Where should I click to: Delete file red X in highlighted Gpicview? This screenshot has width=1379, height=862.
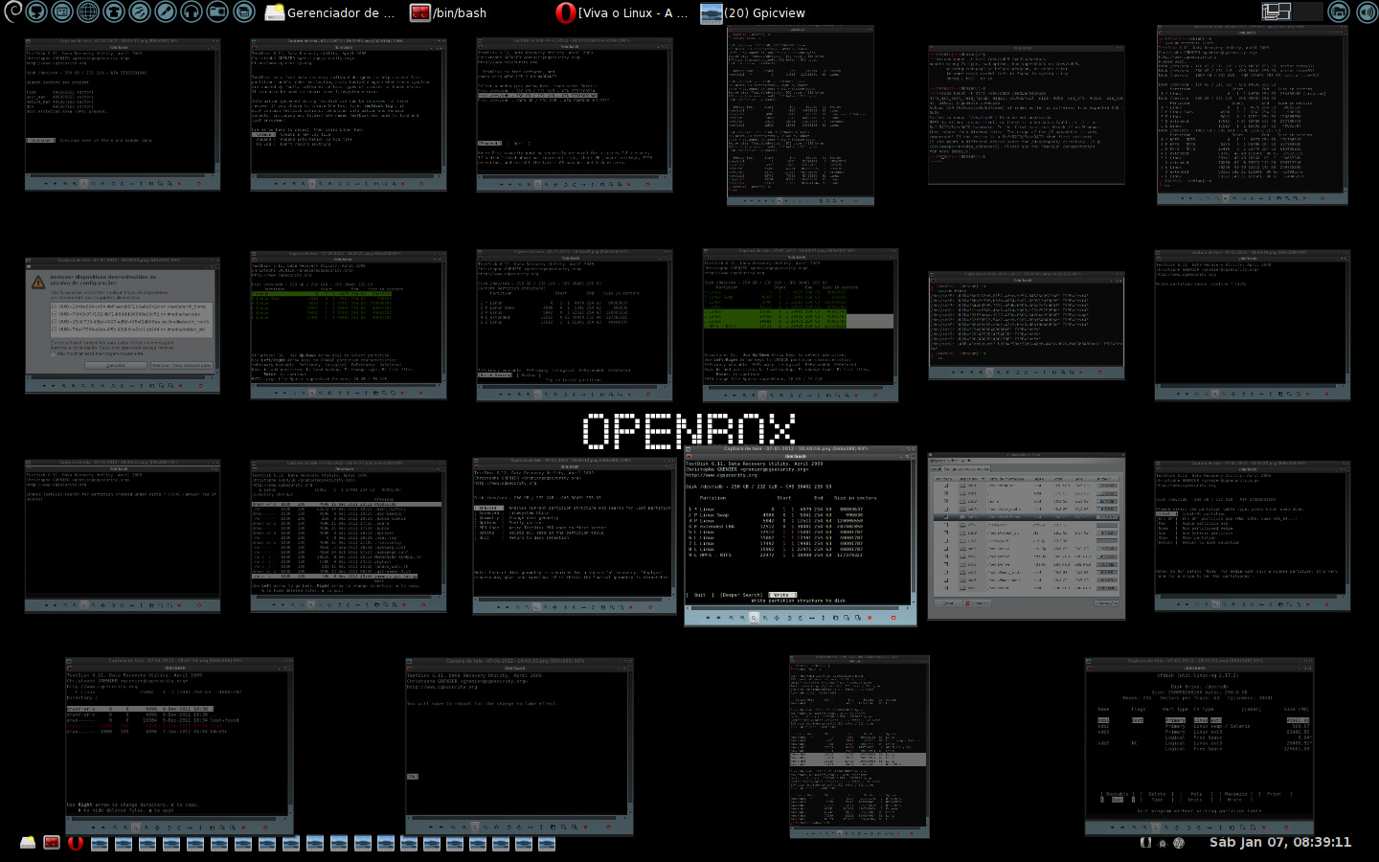[870, 618]
